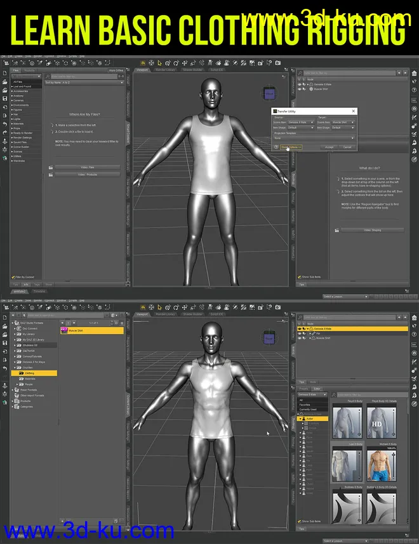Select the Muscle Shirt file icon in Content Library
Viewport: 419px width, 544px height.
(64, 331)
